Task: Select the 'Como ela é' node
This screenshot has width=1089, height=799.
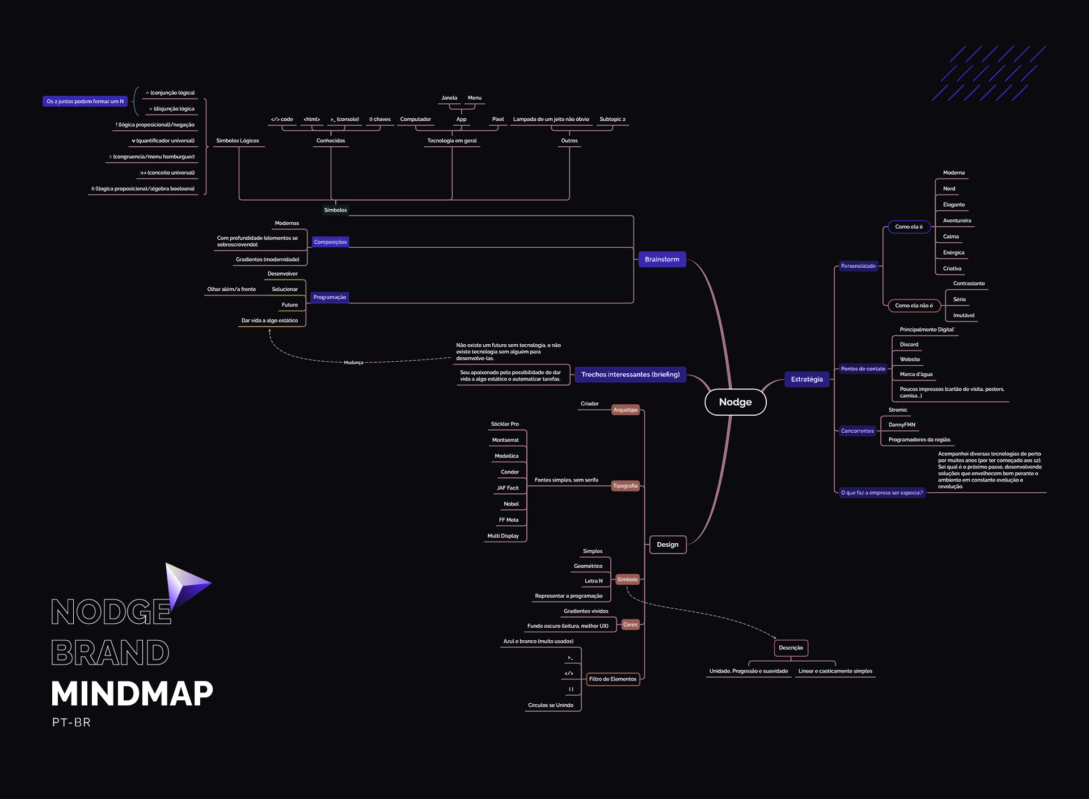Action: pos(909,227)
